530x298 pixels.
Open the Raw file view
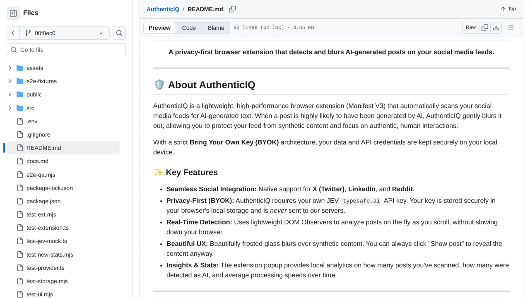471,28
